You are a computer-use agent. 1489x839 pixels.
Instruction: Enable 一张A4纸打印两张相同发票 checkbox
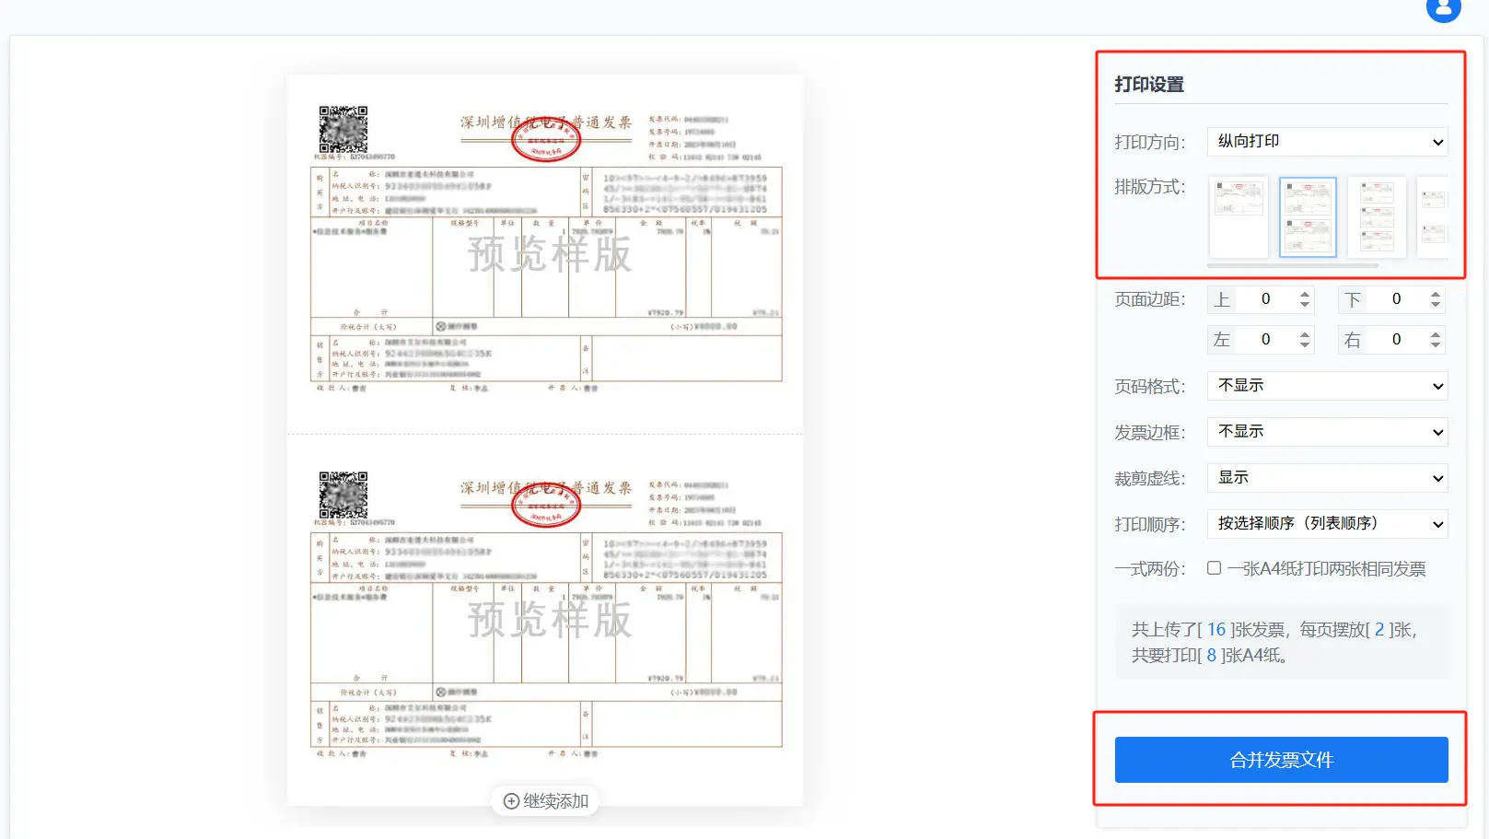pos(1215,568)
